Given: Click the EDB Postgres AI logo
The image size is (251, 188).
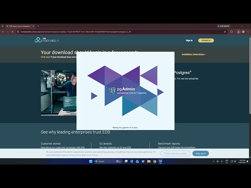Looking at the screenshot, I should [46, 40].
